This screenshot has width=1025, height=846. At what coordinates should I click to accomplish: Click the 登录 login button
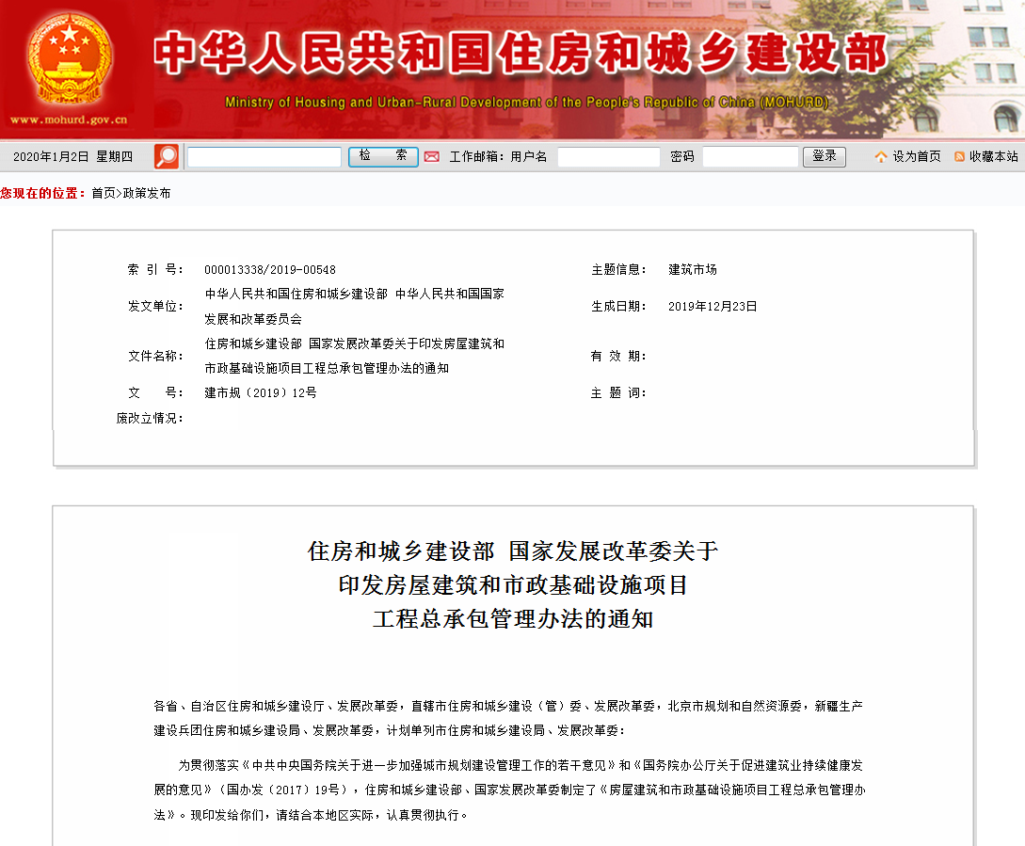point(825,156)
